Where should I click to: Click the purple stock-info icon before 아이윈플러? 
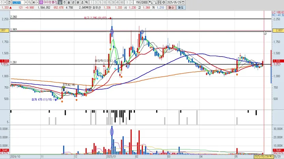tap(41, 2)
